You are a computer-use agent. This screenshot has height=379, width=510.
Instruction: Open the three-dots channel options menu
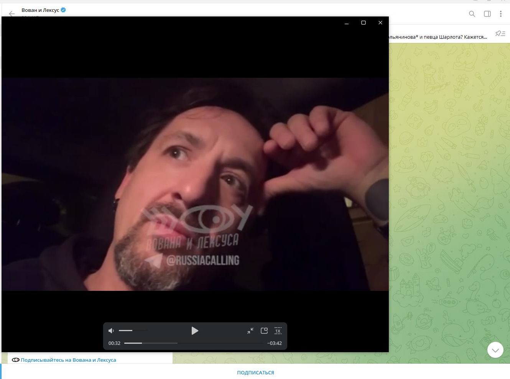tap(500, 14)
